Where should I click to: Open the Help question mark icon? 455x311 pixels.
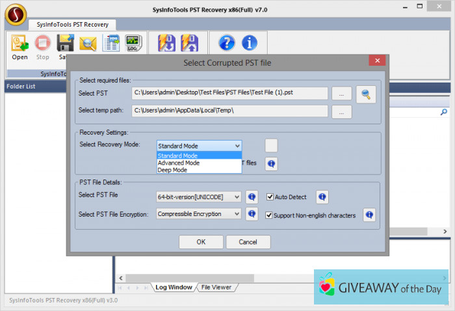pos(226,44)
